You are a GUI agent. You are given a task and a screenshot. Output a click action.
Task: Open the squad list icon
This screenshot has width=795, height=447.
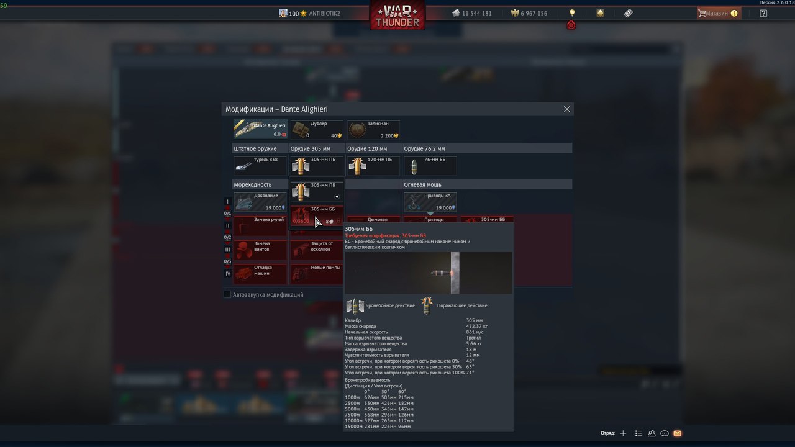638,433
